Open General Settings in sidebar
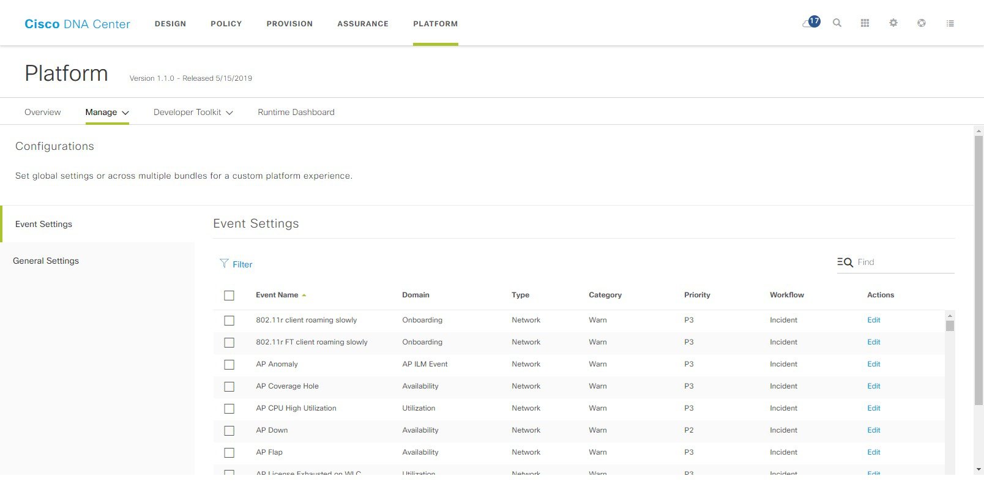 pyautogui.click(x=46, y=261)
